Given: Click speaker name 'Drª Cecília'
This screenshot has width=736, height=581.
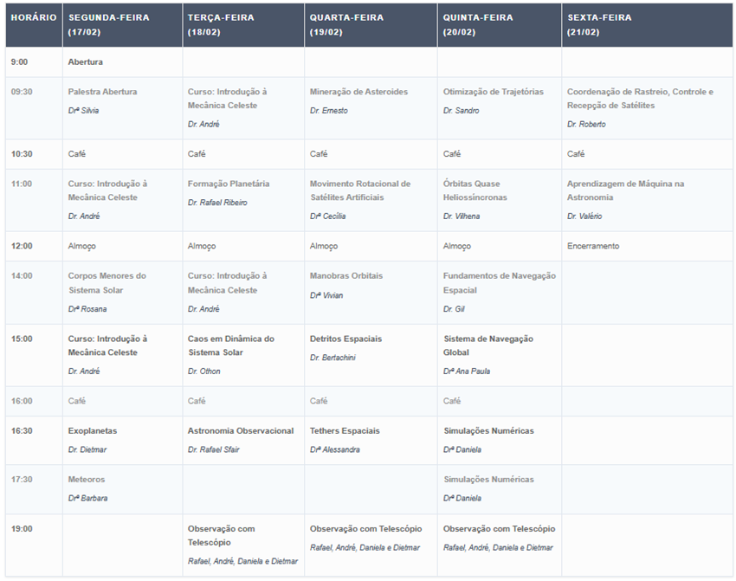Looking at the screenshot, I should coord(327,216).
